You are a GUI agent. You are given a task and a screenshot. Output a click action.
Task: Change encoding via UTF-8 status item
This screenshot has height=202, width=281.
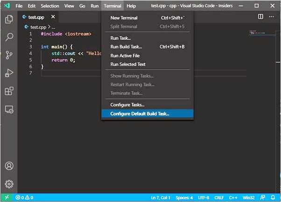click(204, 198)
